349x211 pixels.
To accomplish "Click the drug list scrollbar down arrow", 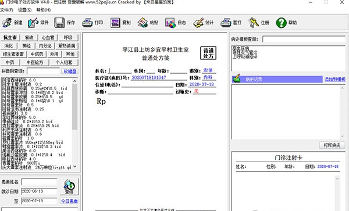I will click(x=75, y=166).
